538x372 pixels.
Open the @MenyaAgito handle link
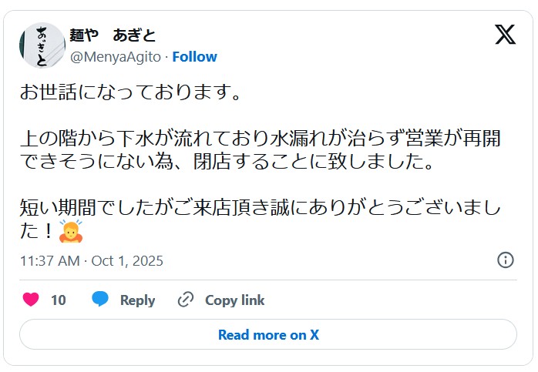116,56
